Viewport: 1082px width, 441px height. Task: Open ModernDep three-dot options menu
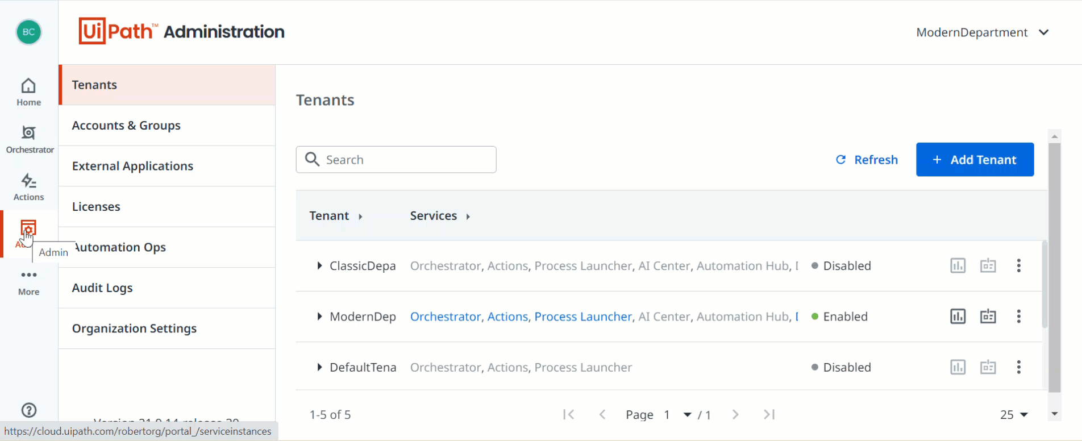1018,317
